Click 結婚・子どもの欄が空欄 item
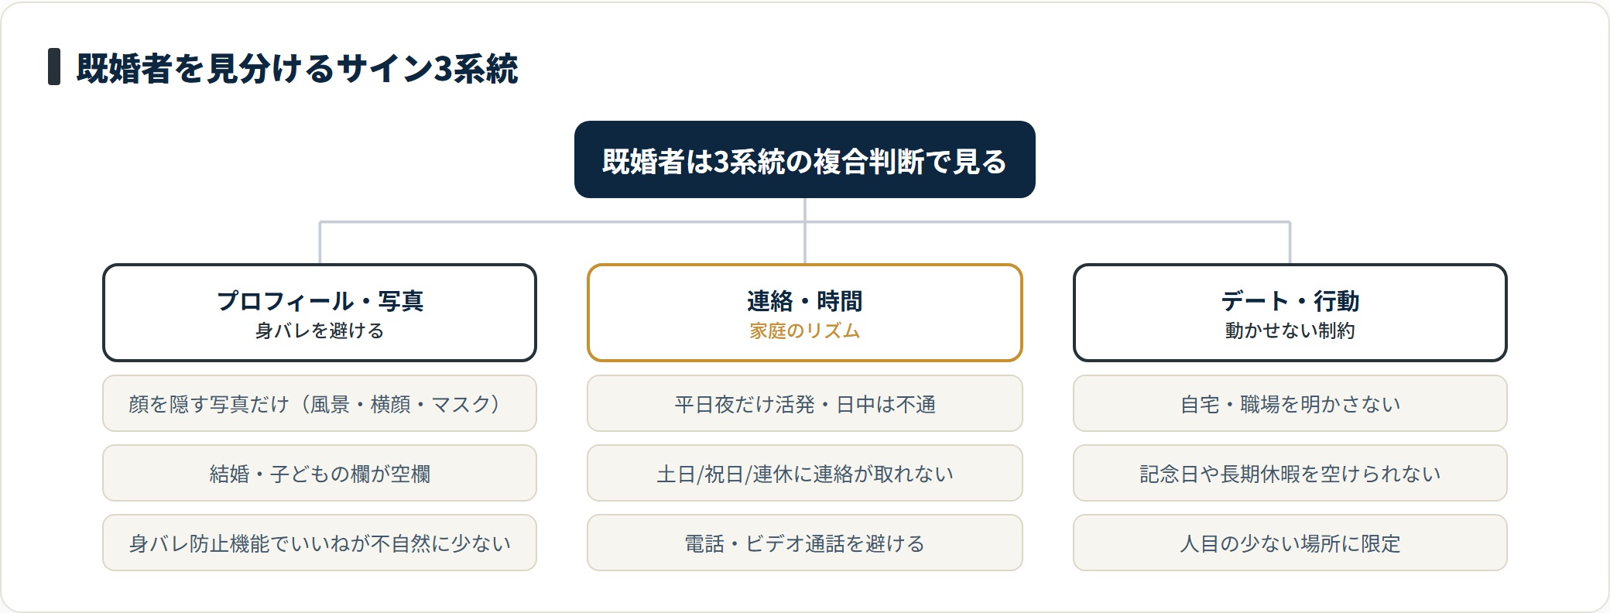Screen dimensions: 1610x613 [x=320, y=473]
